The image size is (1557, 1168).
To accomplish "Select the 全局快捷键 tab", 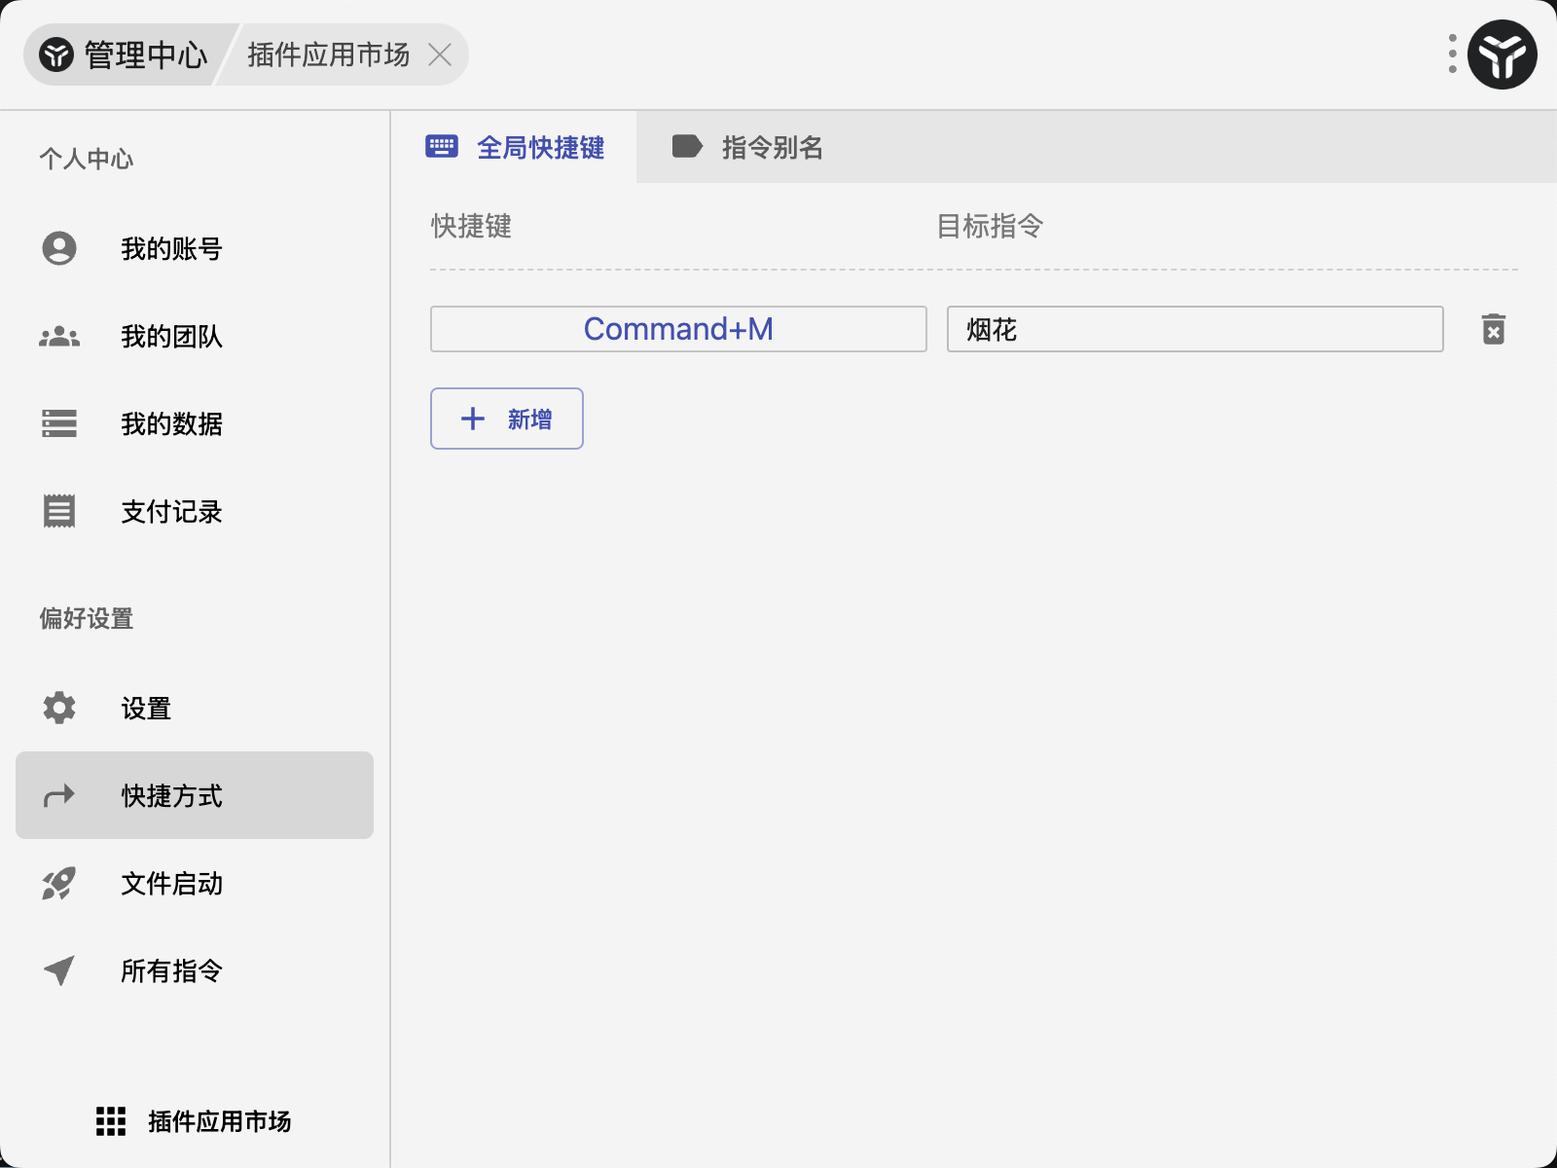I will tap(515, 147).
